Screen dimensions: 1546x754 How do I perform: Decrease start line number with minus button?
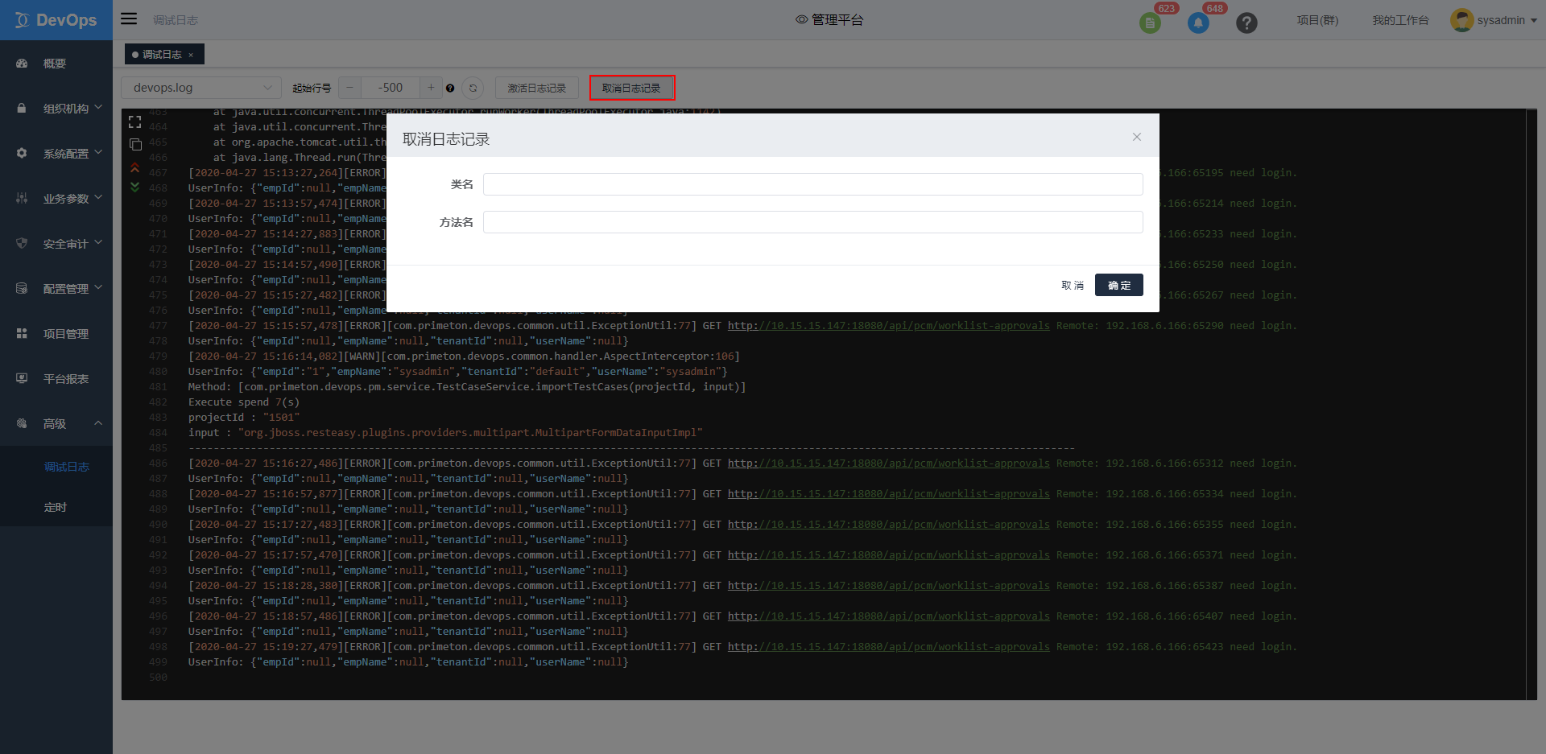(349, 88)
